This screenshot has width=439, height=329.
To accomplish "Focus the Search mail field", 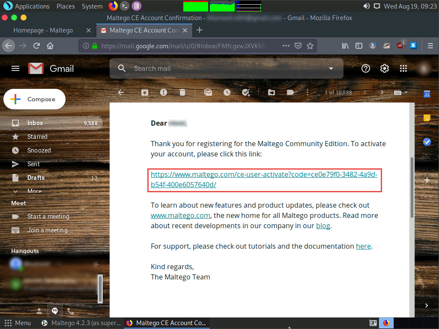I will click(227, 68).
